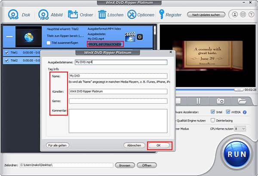Click the Löschen trash icon
The height and width of the screenshot is (176, 258).
coord(102,15)
